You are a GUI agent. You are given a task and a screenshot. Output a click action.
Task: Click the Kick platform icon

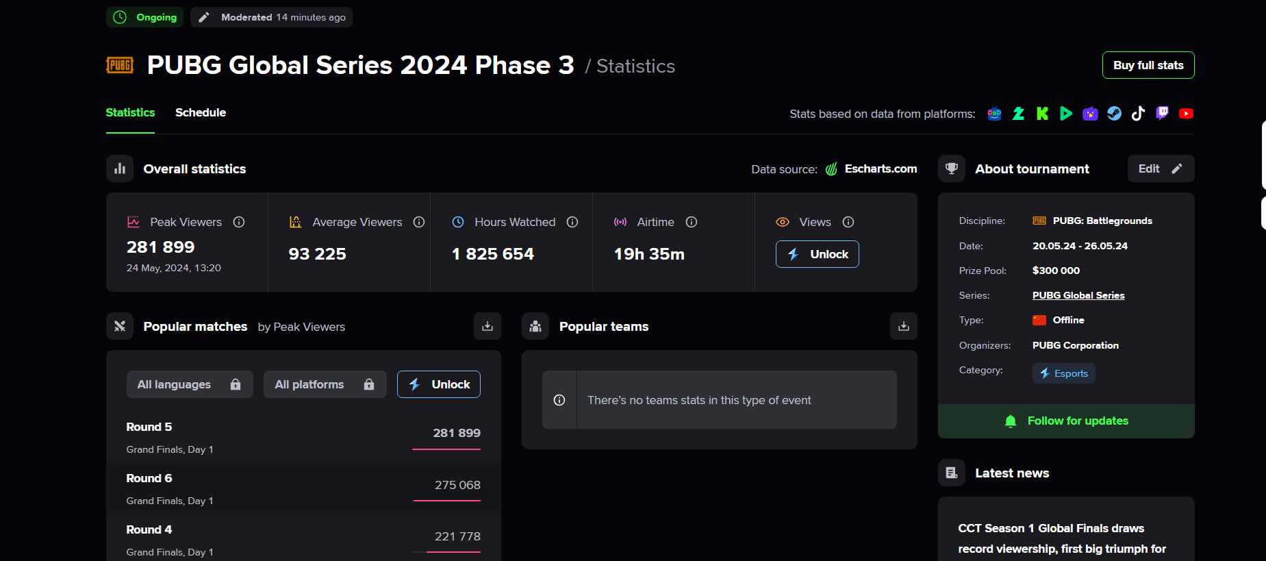(x=1042, y=114)
